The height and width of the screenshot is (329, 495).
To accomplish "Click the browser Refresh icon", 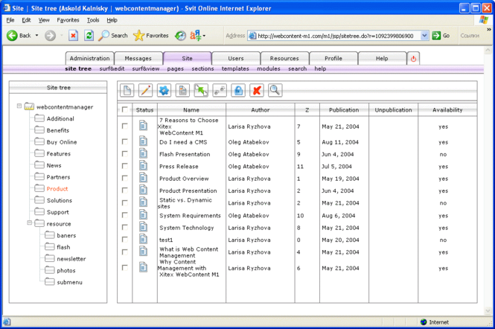I will [x=89, y=36].
